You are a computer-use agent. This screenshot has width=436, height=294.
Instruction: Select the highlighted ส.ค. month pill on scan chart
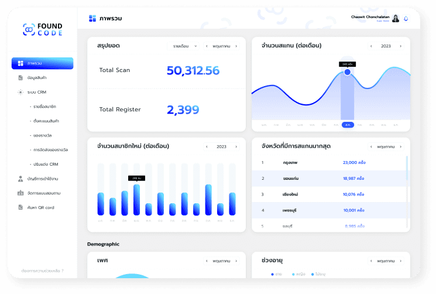[x=348, y=125]
